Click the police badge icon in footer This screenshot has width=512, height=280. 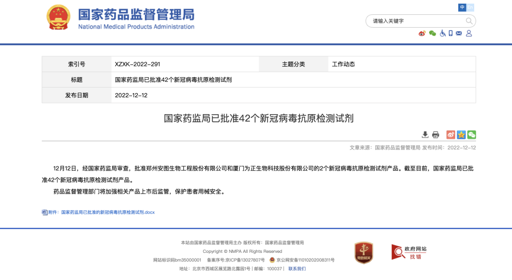(272, 260)
